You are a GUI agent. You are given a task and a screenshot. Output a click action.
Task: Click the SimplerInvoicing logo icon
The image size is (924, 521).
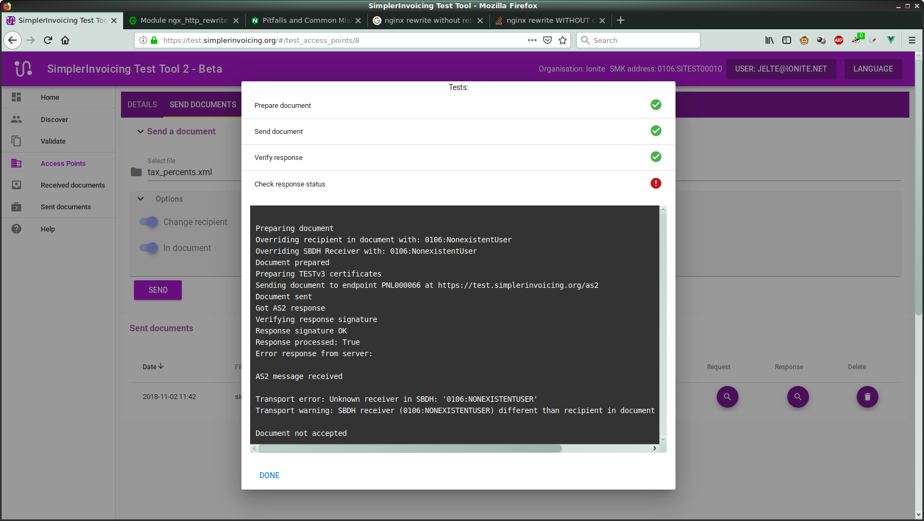23,69
